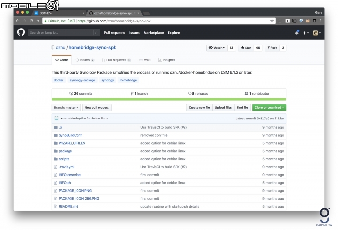
Task: Reload the page with the refresh icon
Action: coord(31,21)
